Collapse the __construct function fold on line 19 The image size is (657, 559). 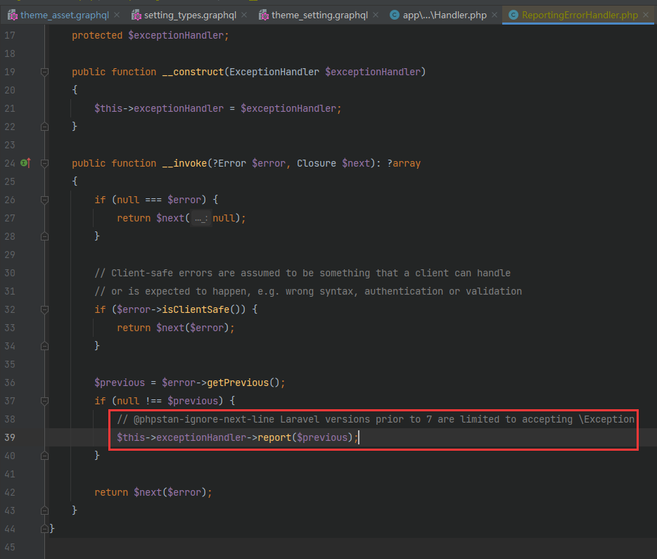(x=45, y=72)
